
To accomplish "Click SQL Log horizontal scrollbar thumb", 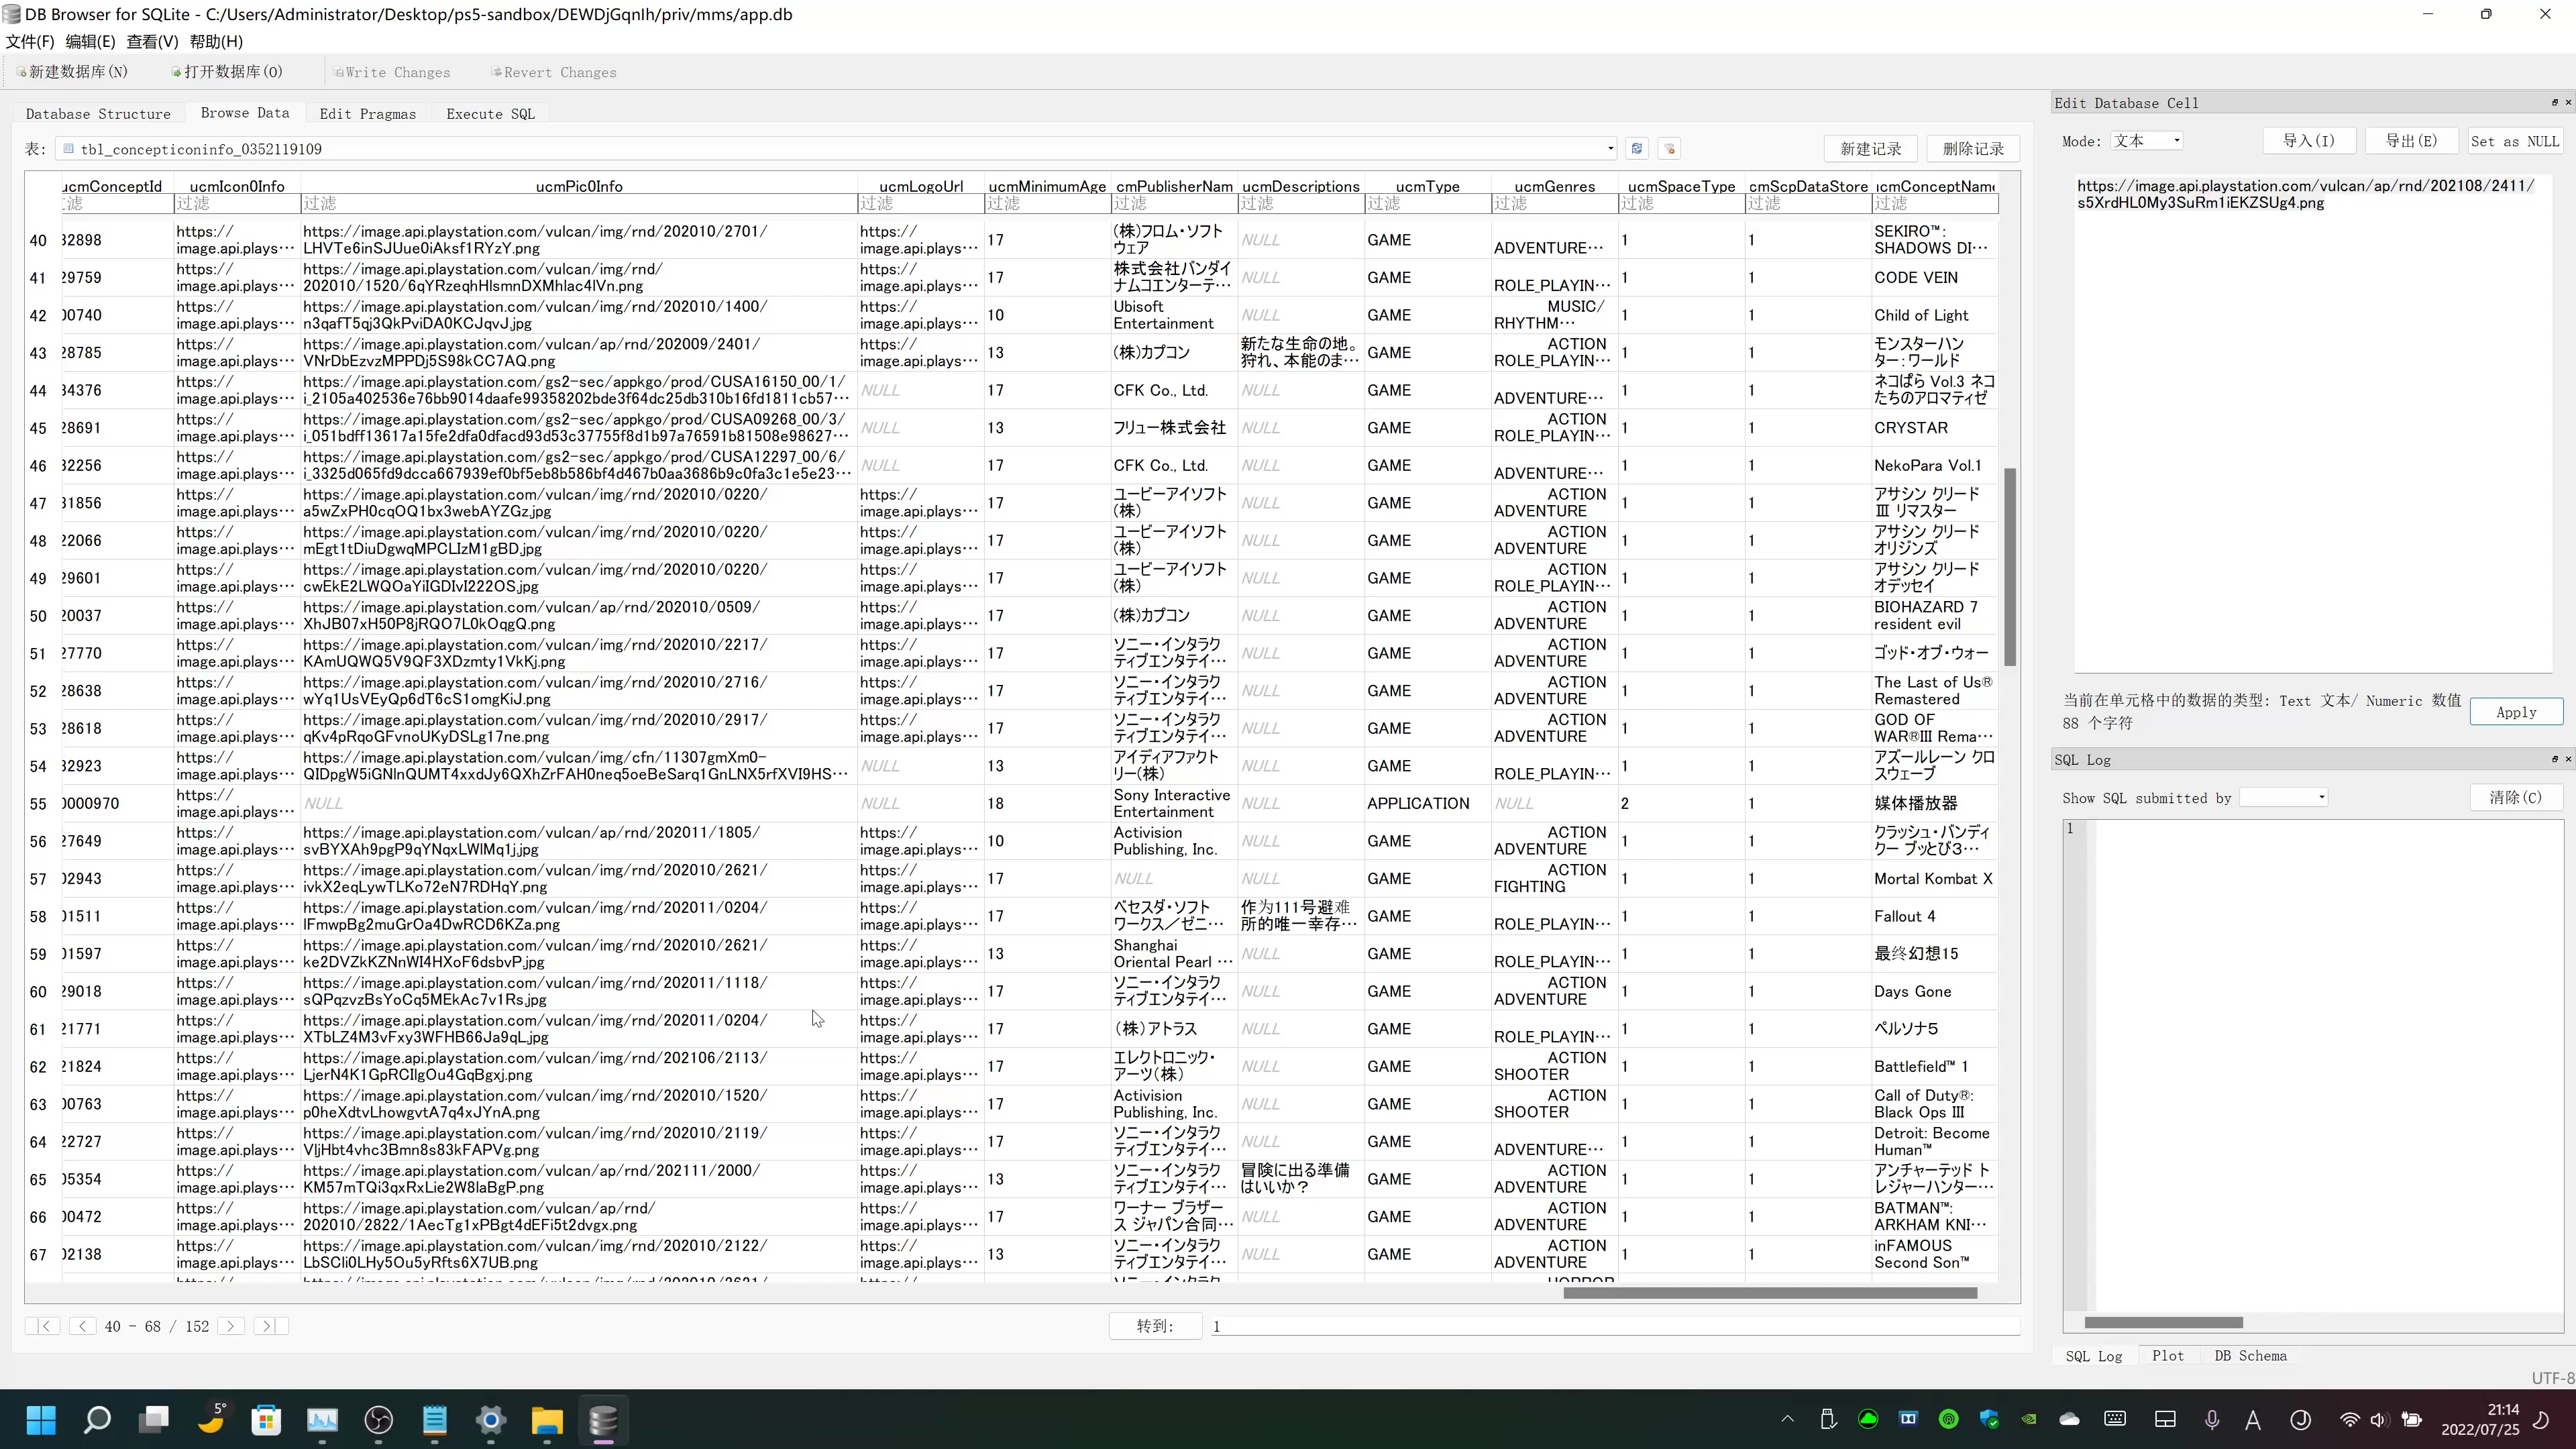I will (2163, 1322).
